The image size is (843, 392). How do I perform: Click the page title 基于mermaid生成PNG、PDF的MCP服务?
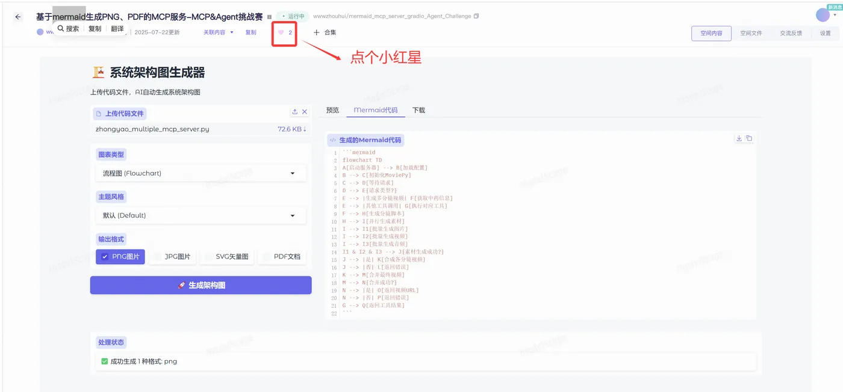click(x=149, y=17)
